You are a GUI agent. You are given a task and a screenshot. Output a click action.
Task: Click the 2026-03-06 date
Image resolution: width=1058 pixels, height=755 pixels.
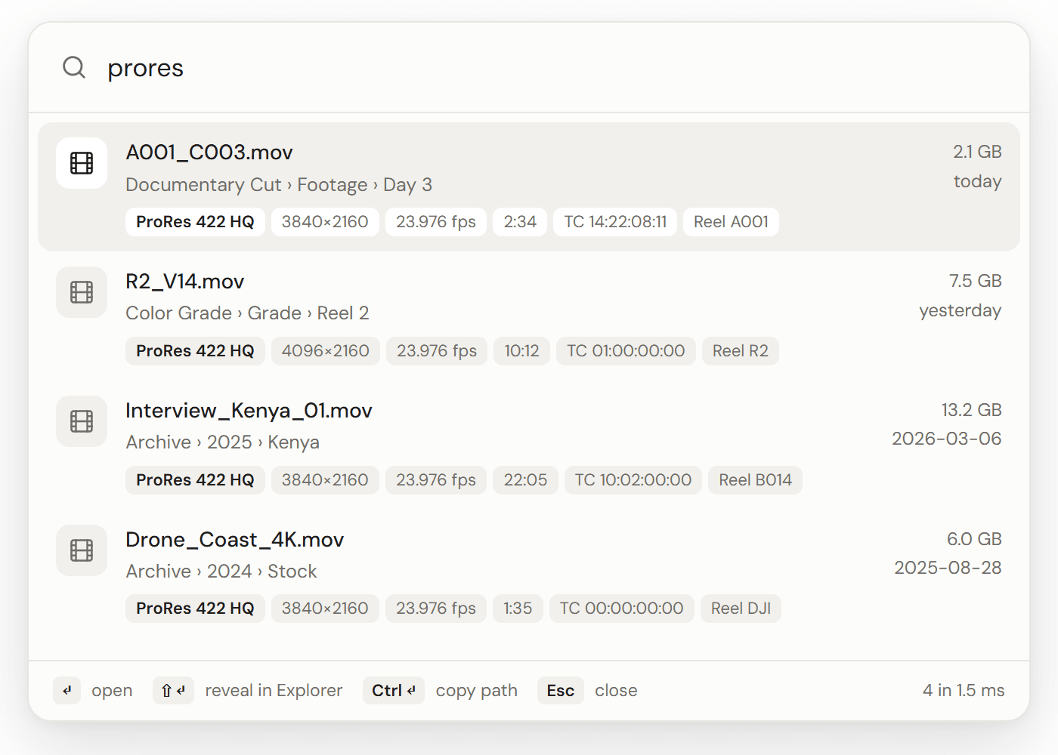[x=946, y=439]
